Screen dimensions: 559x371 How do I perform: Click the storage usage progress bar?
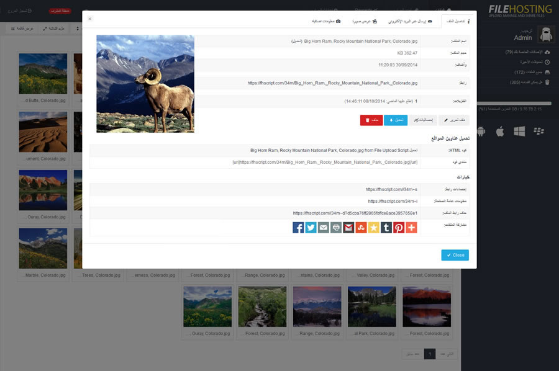click(514, 103)
